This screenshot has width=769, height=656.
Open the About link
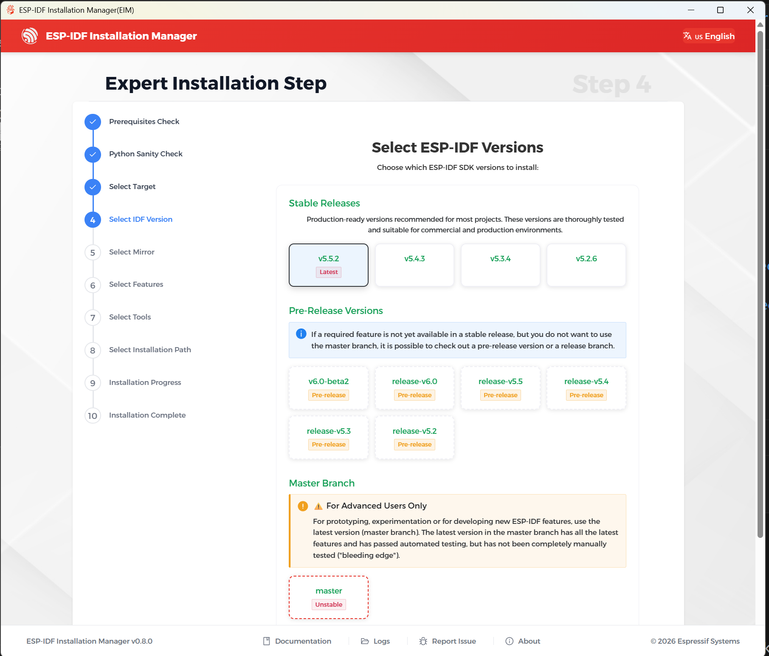pos(523,641)
